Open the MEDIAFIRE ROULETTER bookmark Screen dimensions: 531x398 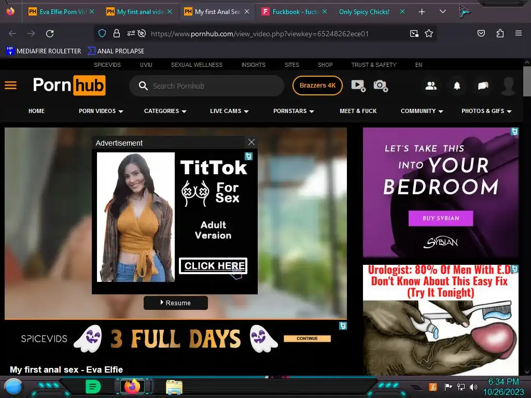(44, 51)
